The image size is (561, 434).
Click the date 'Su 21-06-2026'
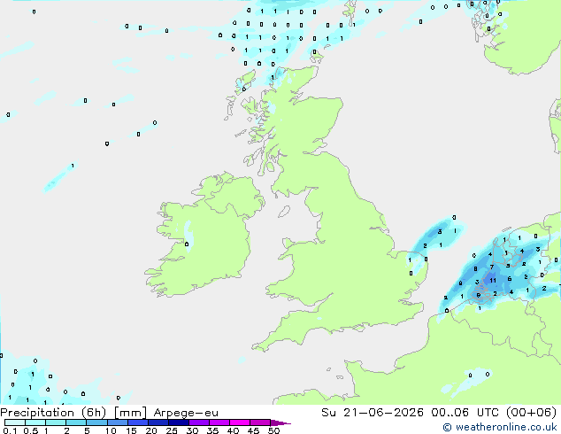click(x=373, y=413)
